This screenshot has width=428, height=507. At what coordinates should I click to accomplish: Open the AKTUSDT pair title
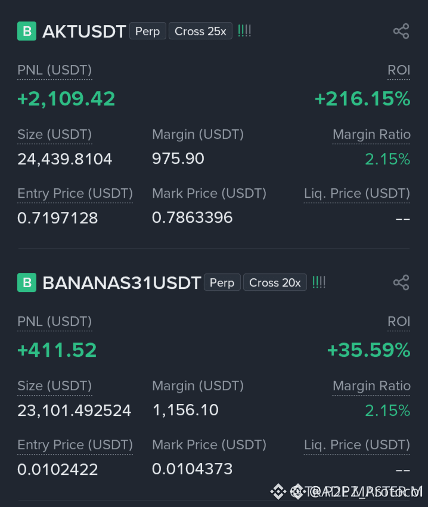click(x=84, y=32)
